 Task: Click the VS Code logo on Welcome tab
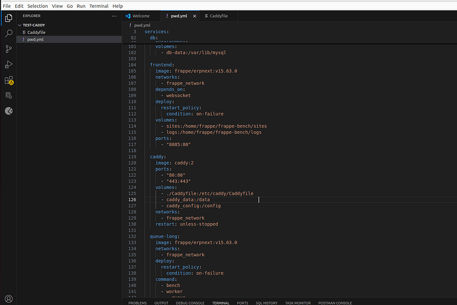[x=128, y=16]
